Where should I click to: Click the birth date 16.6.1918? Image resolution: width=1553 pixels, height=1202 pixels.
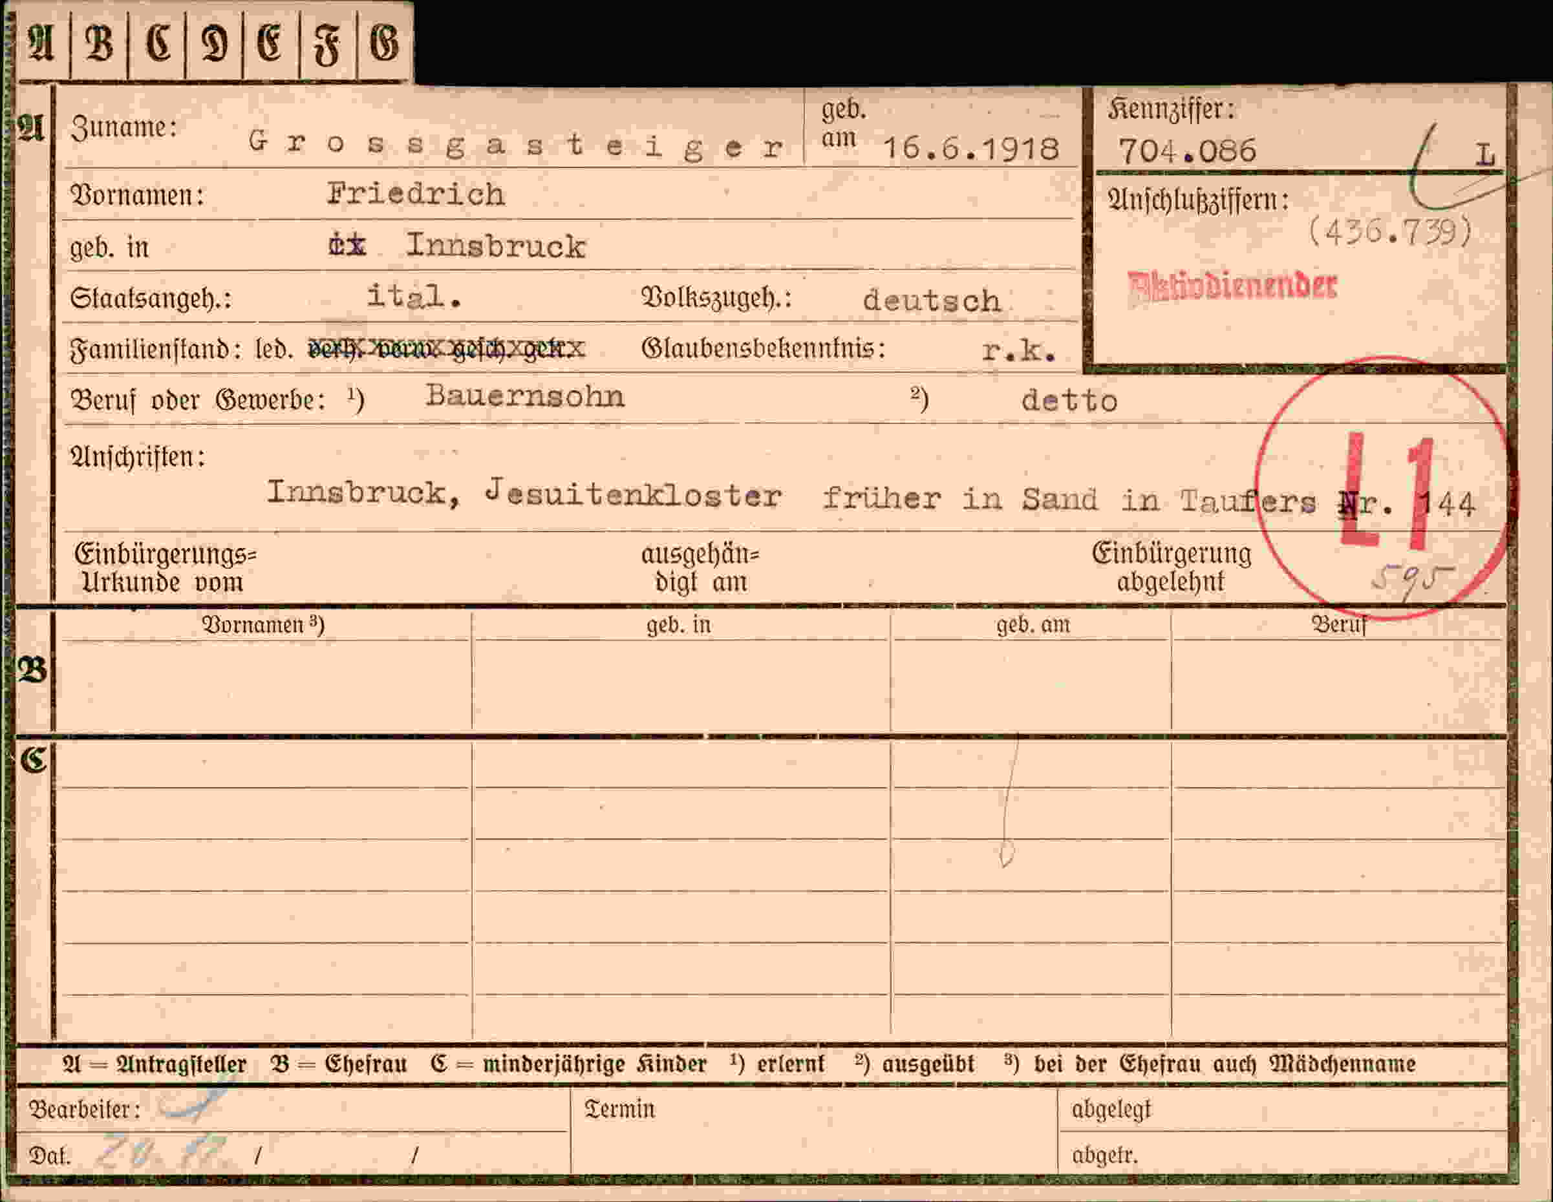point(971,148)
